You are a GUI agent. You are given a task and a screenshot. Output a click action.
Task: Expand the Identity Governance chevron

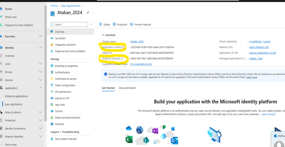tap(41, 128)
